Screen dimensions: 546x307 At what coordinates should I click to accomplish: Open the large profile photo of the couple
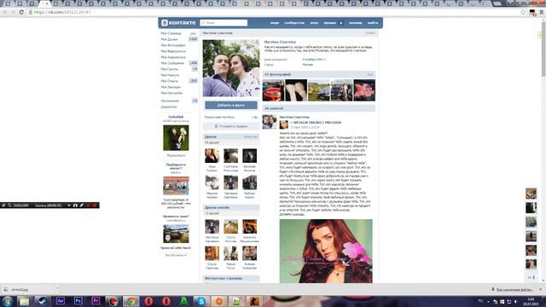(x=231, y=68)
